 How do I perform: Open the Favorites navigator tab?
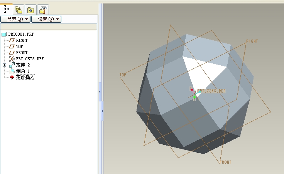point(30,10)
